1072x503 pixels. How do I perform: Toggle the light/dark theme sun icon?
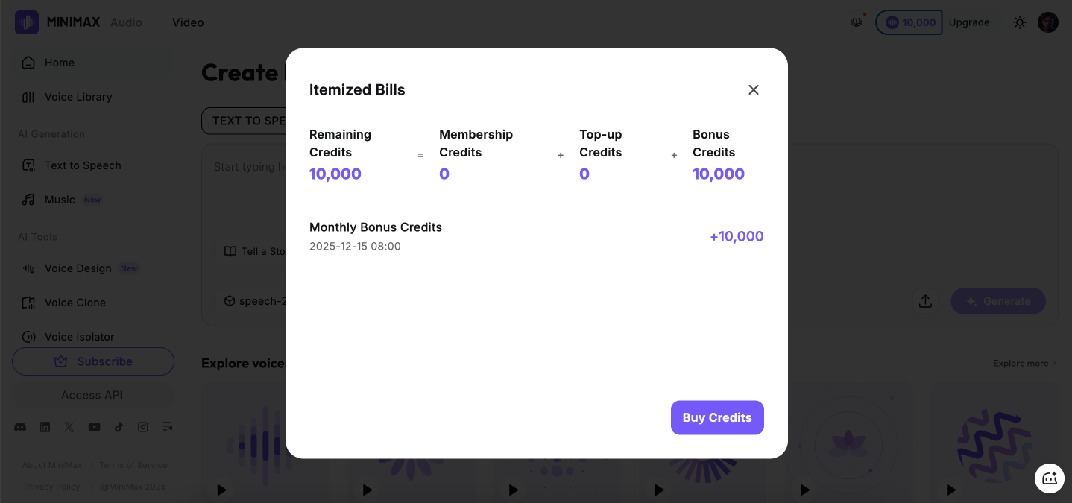[x=1019, y=22]
